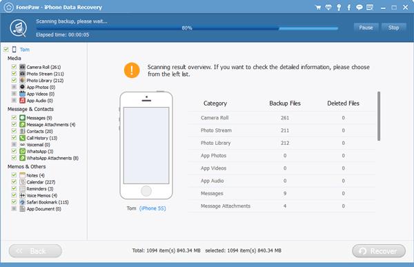
Task: Pause the backup scan
Action: coord(366,28)
